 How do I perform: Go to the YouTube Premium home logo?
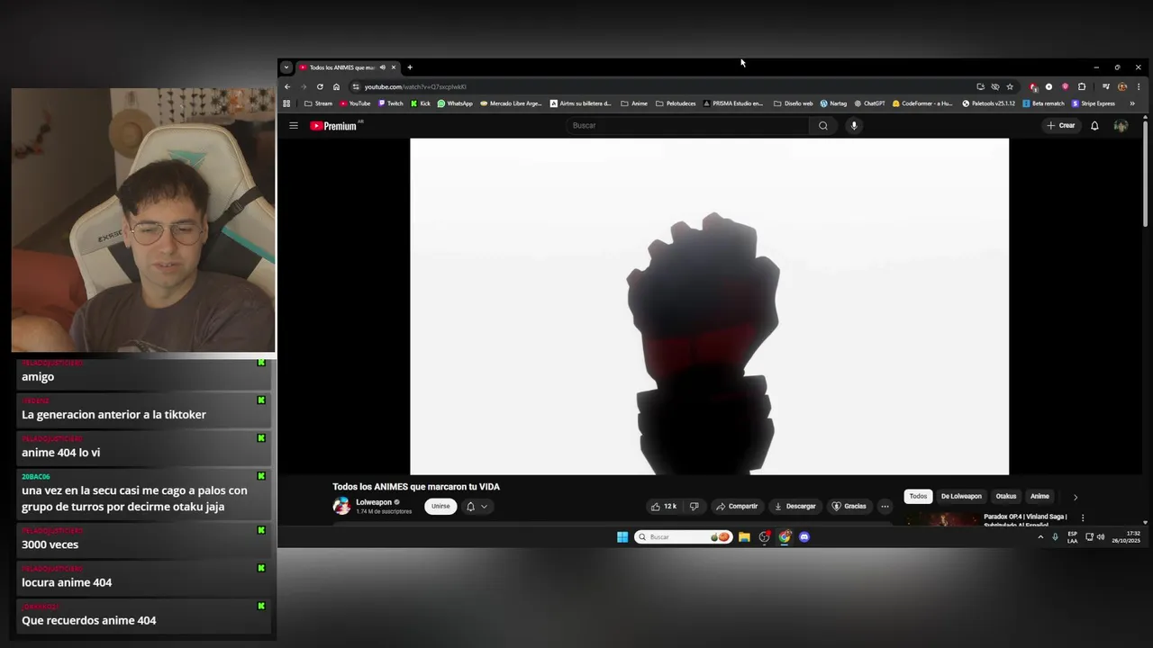coord(334,126)
